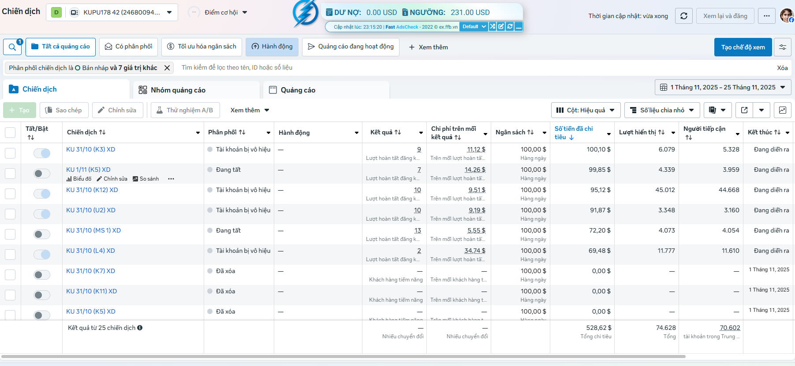
Task: Switch to the Nhóm quảng cáo tab
Action: tap(197, 90)
